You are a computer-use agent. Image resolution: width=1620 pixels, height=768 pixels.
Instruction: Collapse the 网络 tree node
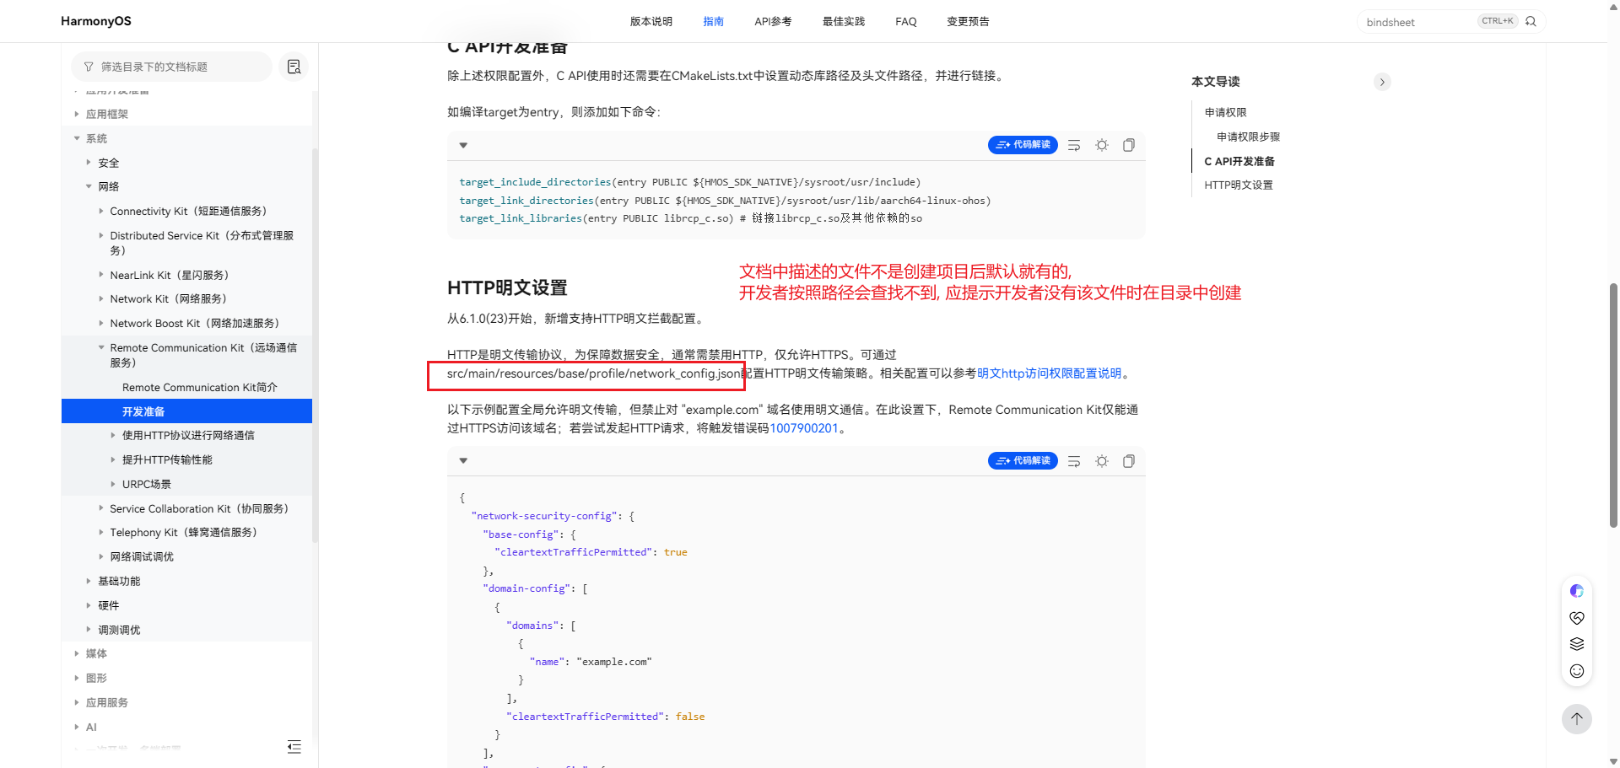(89, 186)
